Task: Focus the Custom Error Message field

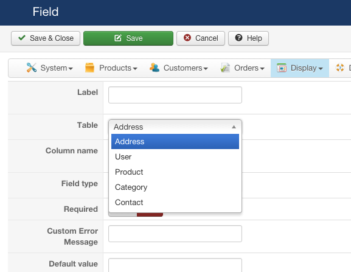Action: click(175, 234)
